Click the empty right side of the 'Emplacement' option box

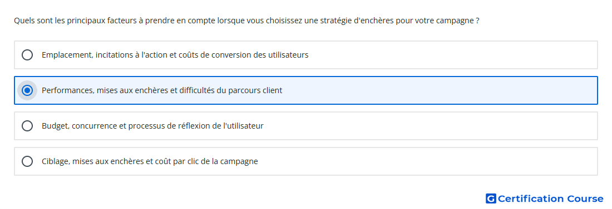pyautogui.click(x=453, y=55)
